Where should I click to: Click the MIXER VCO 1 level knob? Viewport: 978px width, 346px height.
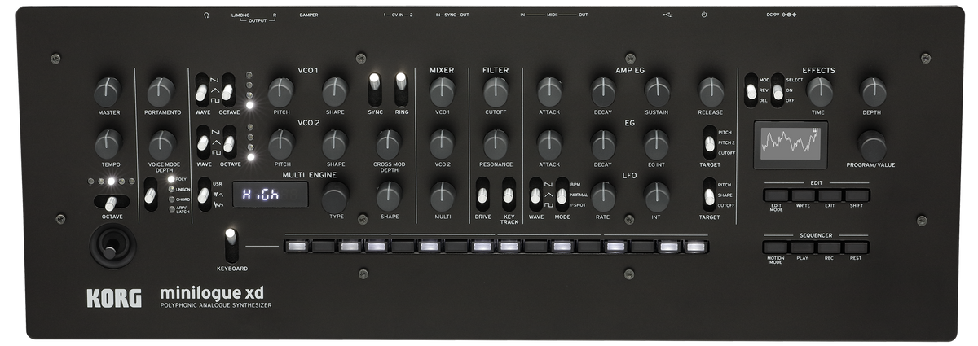[442, 91]
